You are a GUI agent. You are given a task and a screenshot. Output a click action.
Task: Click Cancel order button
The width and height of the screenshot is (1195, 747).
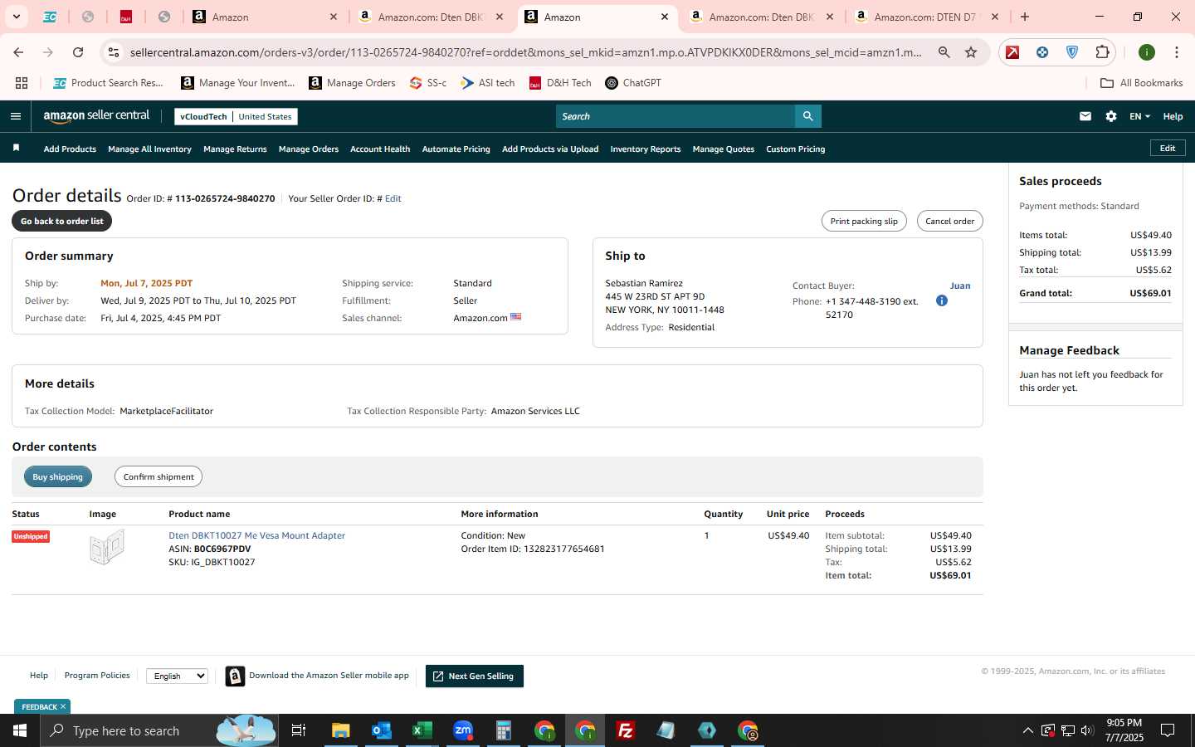coord(950,221)
